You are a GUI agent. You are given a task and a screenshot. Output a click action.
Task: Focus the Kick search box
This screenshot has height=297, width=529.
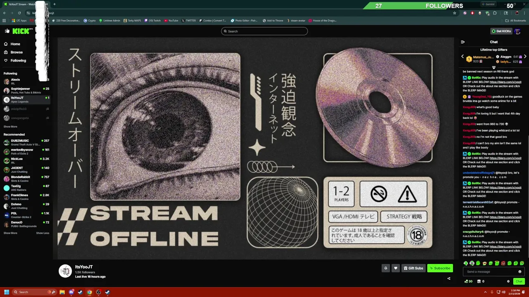tap(264, 31)
